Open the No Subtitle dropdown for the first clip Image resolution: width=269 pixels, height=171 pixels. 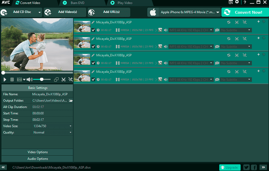(x=236, y=30)
